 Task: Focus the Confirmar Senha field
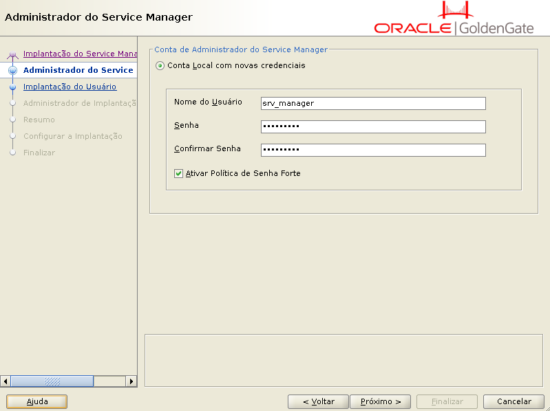click(x=373, y=150)
